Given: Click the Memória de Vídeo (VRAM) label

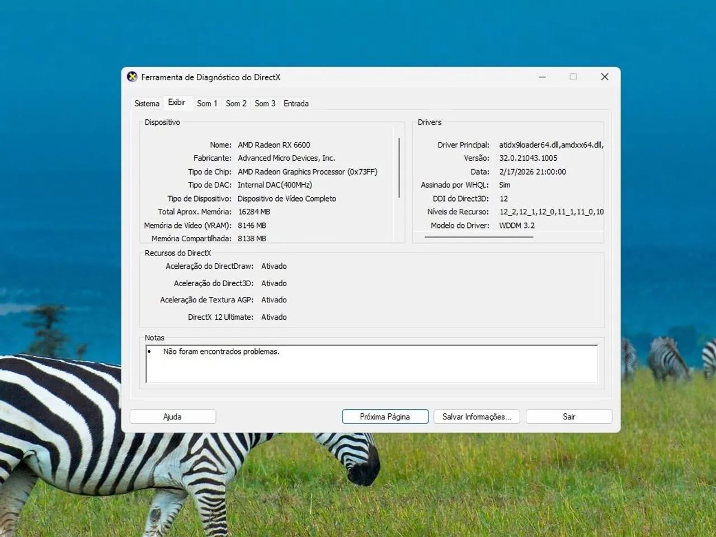Looking at the screenshot, I should click(187, 226).
